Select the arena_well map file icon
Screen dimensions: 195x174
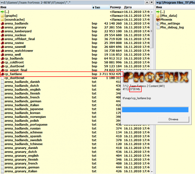coord(2,55)
